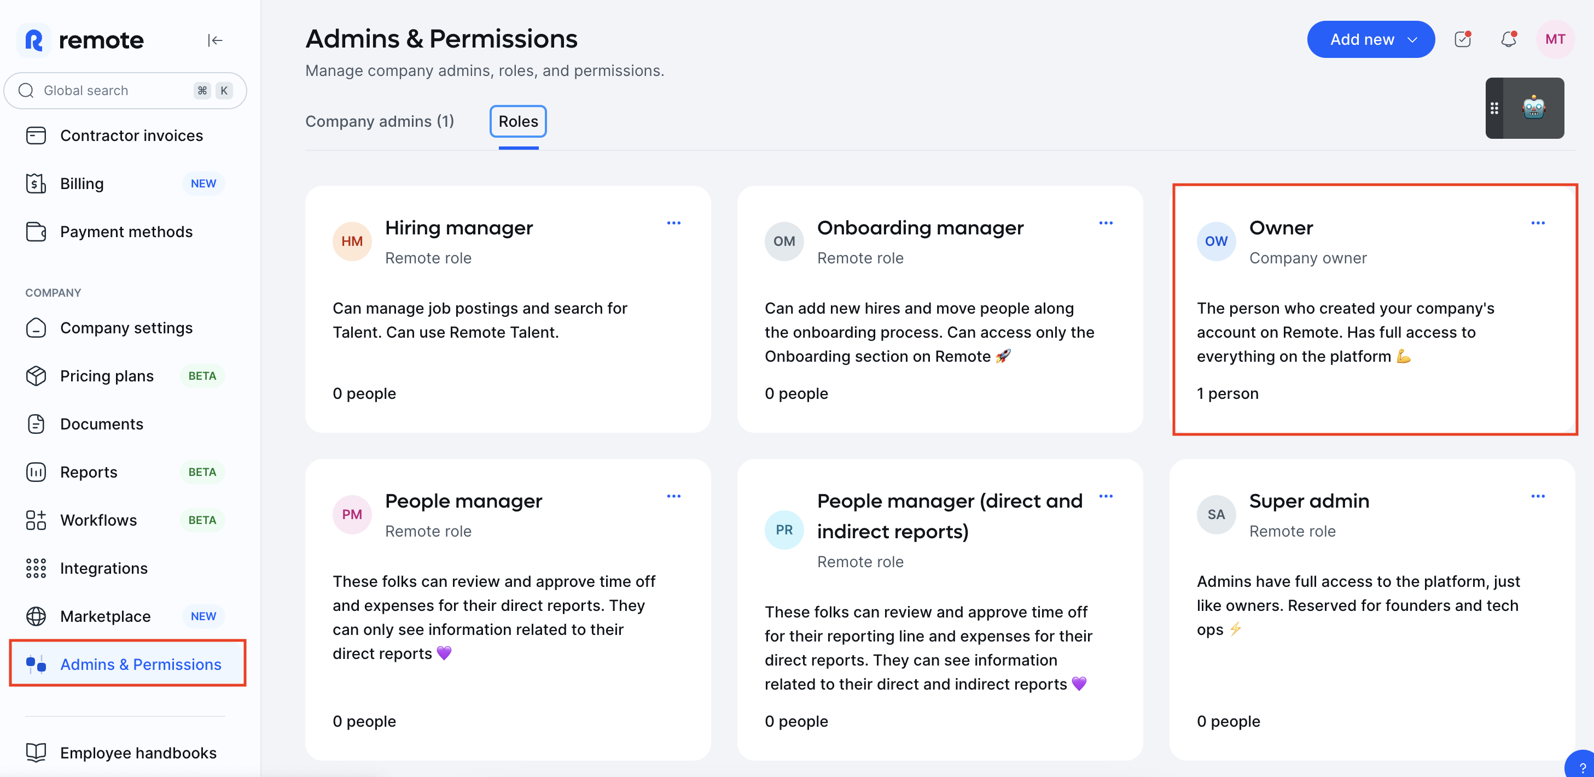Click the Company settings building icon
Viewport: 1594px width, 777px height.
[36, 328]
